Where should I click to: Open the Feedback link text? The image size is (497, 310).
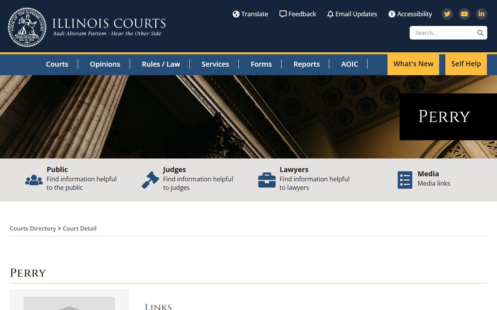tap(302, 14)
